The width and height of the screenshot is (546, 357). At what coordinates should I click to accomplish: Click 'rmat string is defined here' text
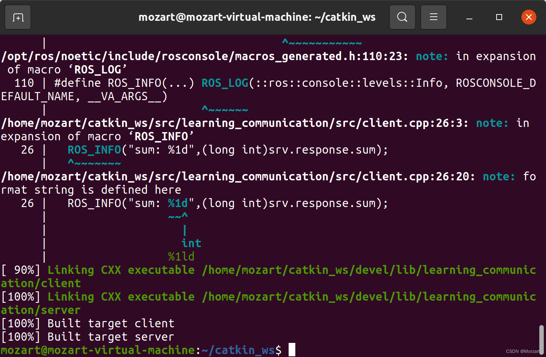point(91,190)
